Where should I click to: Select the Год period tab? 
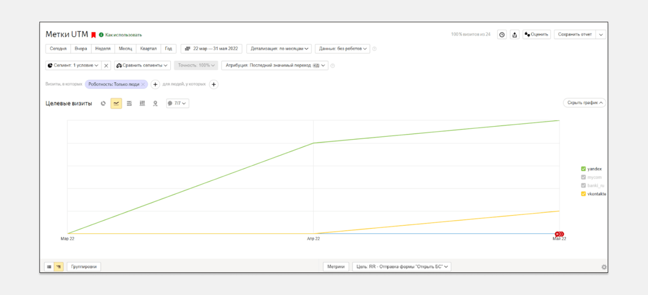[x=168, y=49]
